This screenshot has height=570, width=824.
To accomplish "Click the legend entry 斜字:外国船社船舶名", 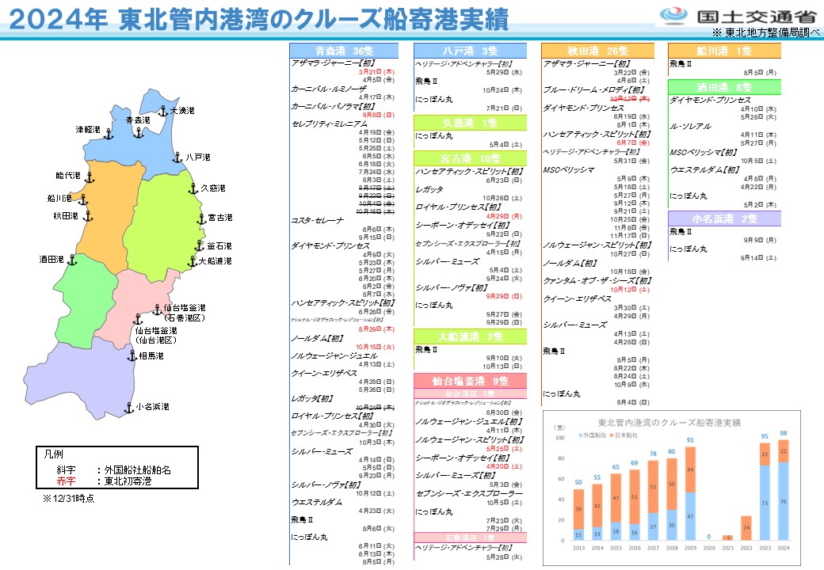I will [113, 470].
